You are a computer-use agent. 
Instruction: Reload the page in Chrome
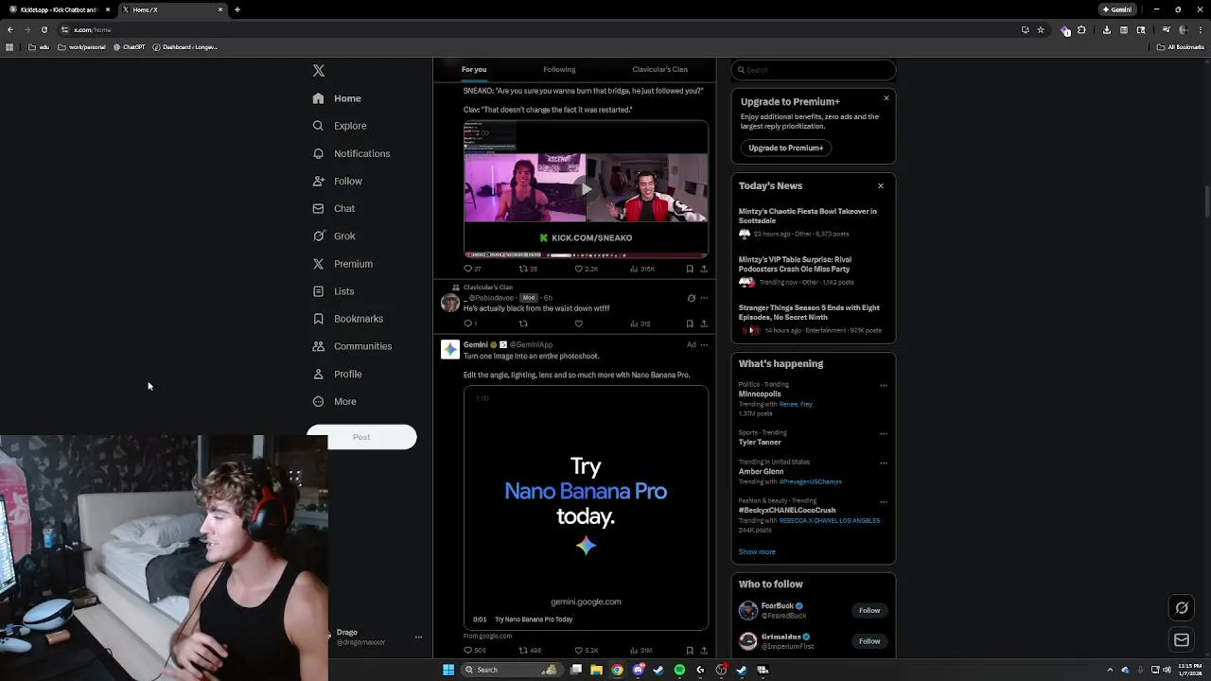44,29
